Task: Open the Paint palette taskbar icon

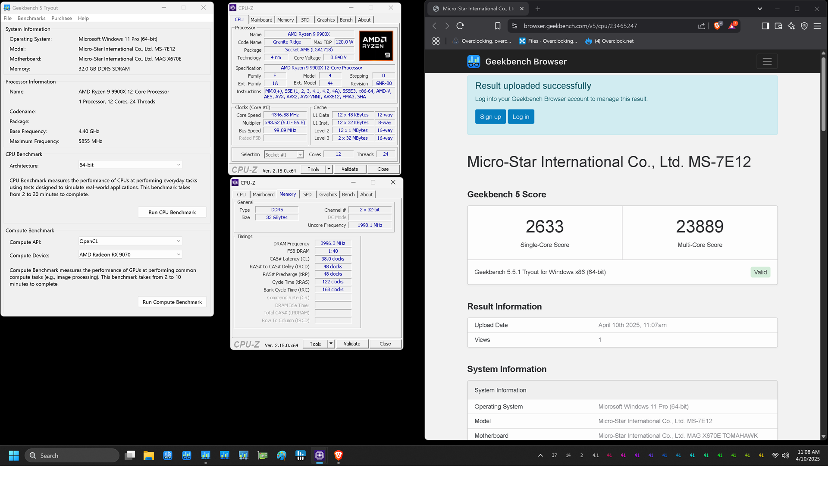Action: pyautogui.click(x=282, y=455)
